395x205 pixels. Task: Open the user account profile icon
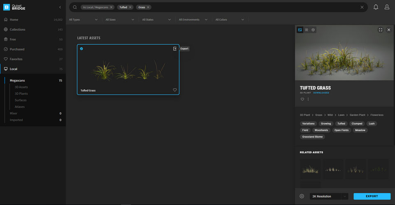pyautogui.click(x=387, y=7)
